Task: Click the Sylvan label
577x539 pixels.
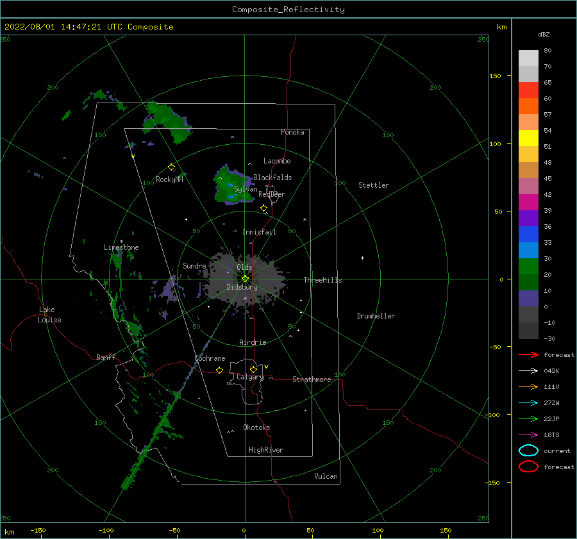Action: click(246, 189)
